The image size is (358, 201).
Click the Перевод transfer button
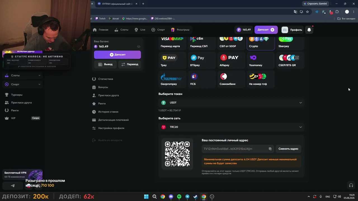[x=130, y=64]
